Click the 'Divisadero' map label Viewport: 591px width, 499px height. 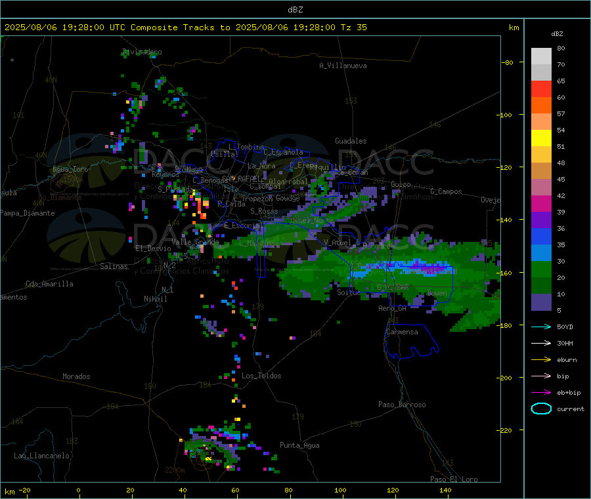click(x=142, y=52)
